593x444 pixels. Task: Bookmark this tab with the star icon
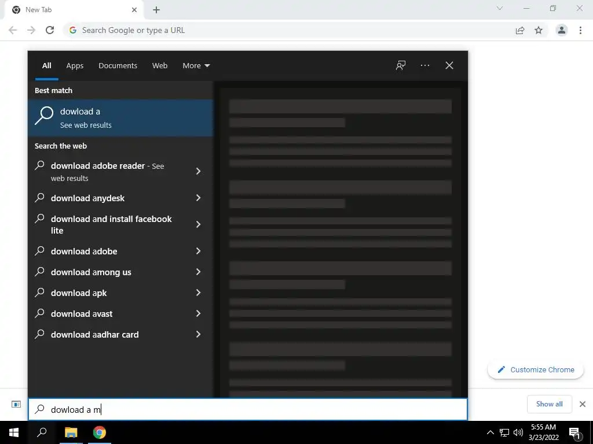(x=539, y=30)
